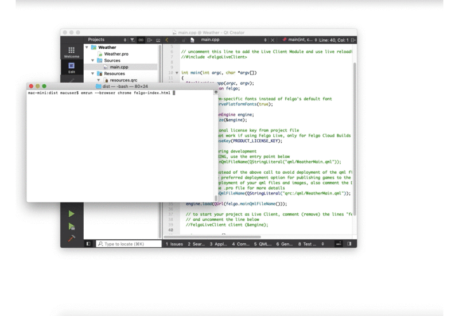Screen dimensions: 459x316
Task: Open the 4 Compile Output pane
Action: click(x=240, y=244)
